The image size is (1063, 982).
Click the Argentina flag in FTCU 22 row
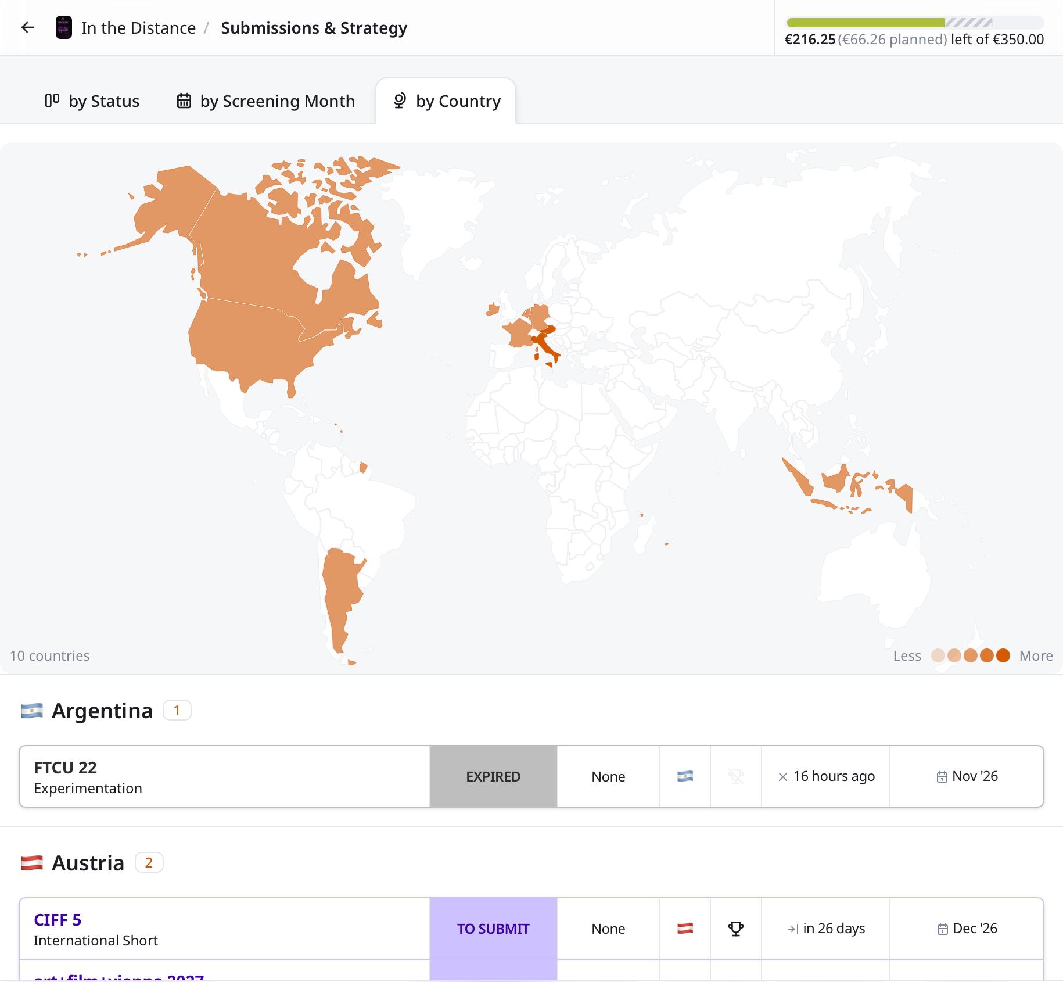pos(685,776)
